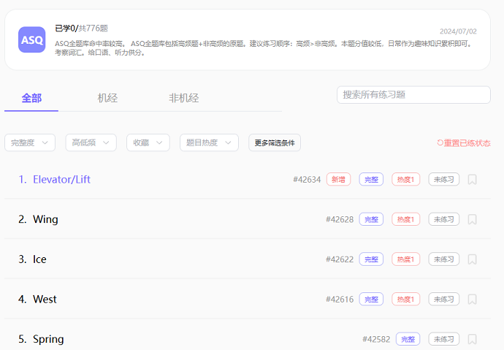The height and width of the screenshot is (350, 504).
Task: Click the 已学0/共776题 progress text
Action: tap(81, 28)
